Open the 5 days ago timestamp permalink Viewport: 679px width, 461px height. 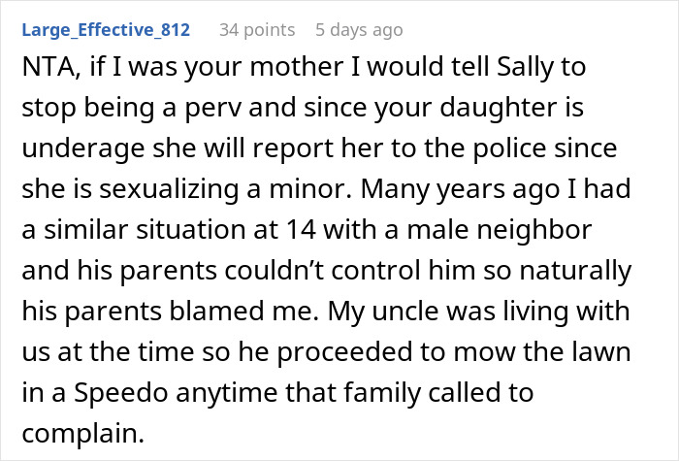(x=354, y=30)
